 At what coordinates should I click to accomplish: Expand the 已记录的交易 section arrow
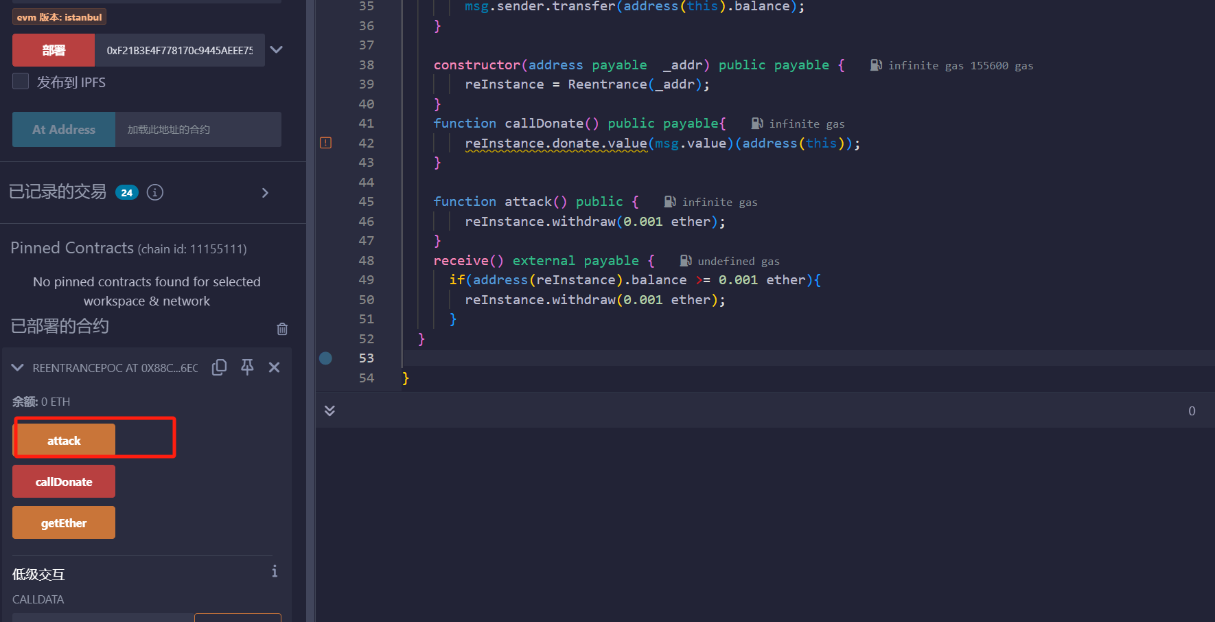click(x=265, y=193)
